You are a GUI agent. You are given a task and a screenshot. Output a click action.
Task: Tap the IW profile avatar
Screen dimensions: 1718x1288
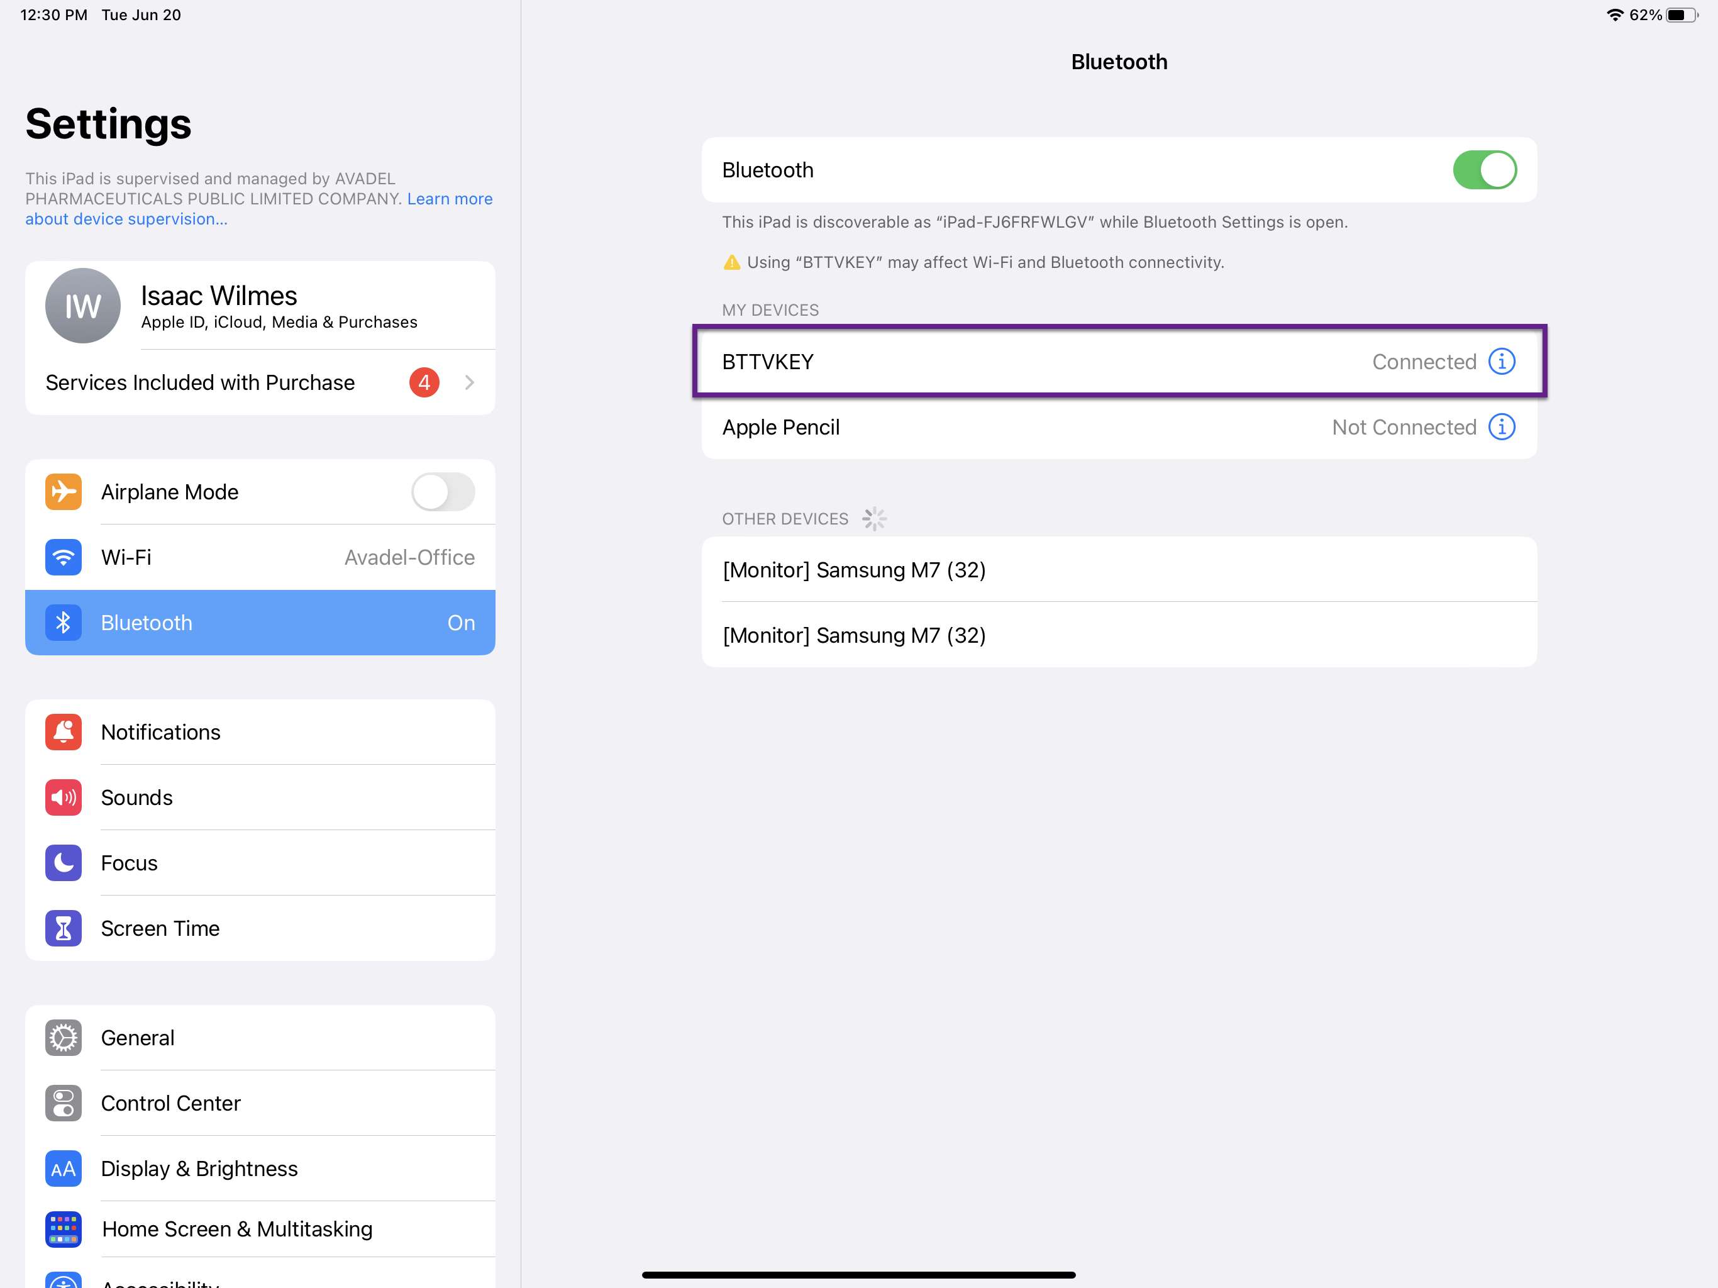tap(82, 305)
